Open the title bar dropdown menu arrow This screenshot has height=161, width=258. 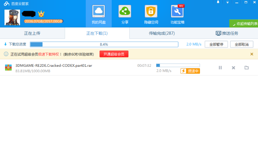click(227, 2)
